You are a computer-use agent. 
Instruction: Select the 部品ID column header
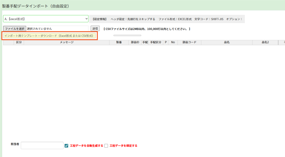[135, 42]
